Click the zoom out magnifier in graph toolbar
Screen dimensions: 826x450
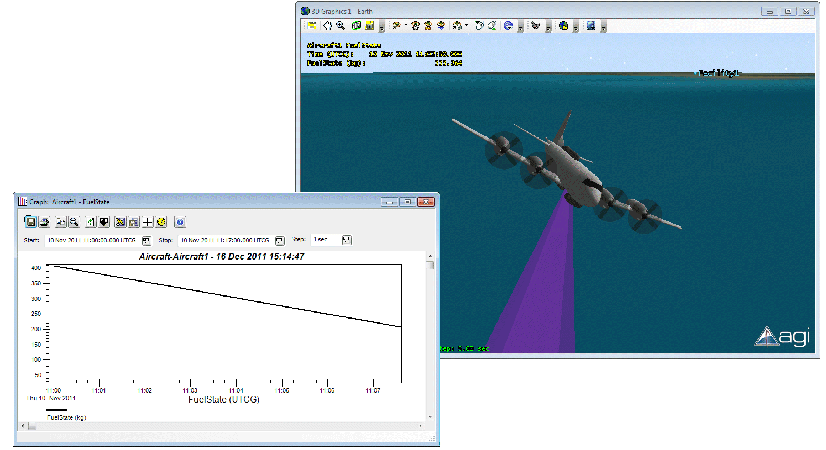point(74,222)
